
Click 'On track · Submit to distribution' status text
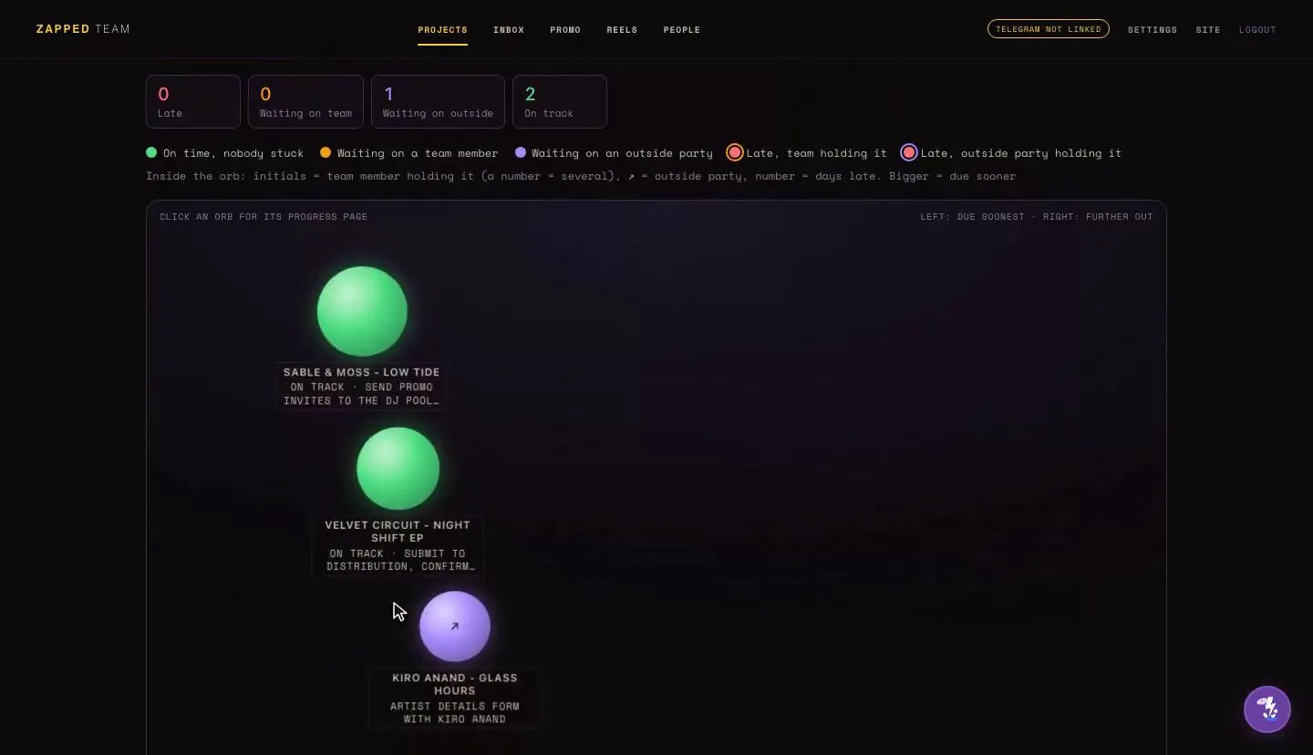401,560
